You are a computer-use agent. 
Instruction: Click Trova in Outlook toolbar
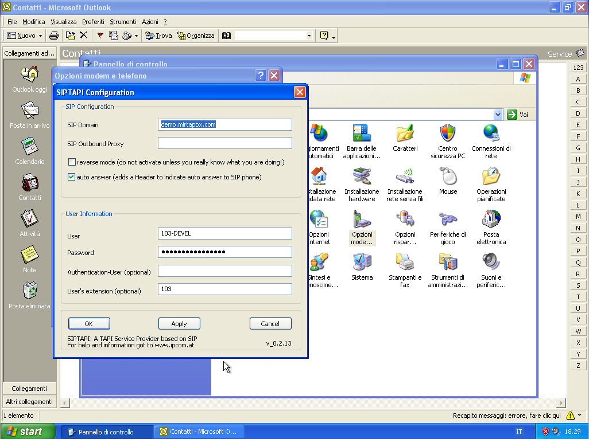(158, 36)
